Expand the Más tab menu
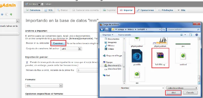The width and height of the screenshot is (203, 98). click(x=181, y=10)
